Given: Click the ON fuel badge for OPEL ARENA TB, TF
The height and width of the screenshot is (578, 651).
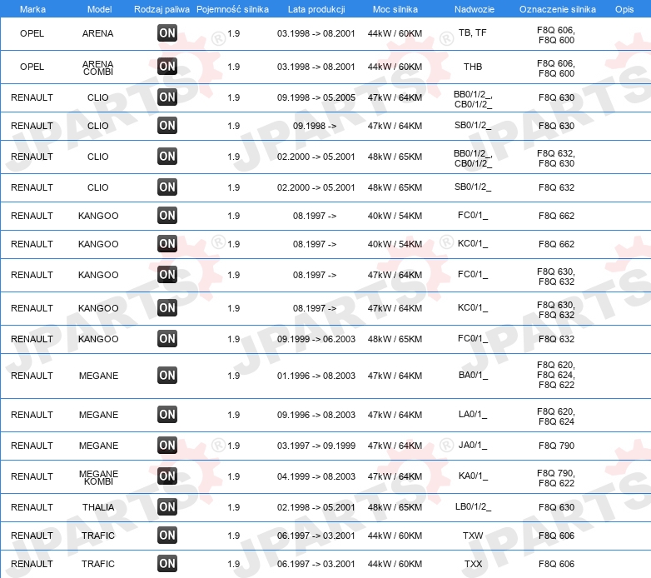Looking at the screenshot, I should [167, 33].
